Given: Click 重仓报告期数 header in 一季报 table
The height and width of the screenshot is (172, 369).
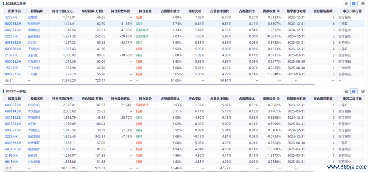Looking at the screenshot, I should point(323,98).
